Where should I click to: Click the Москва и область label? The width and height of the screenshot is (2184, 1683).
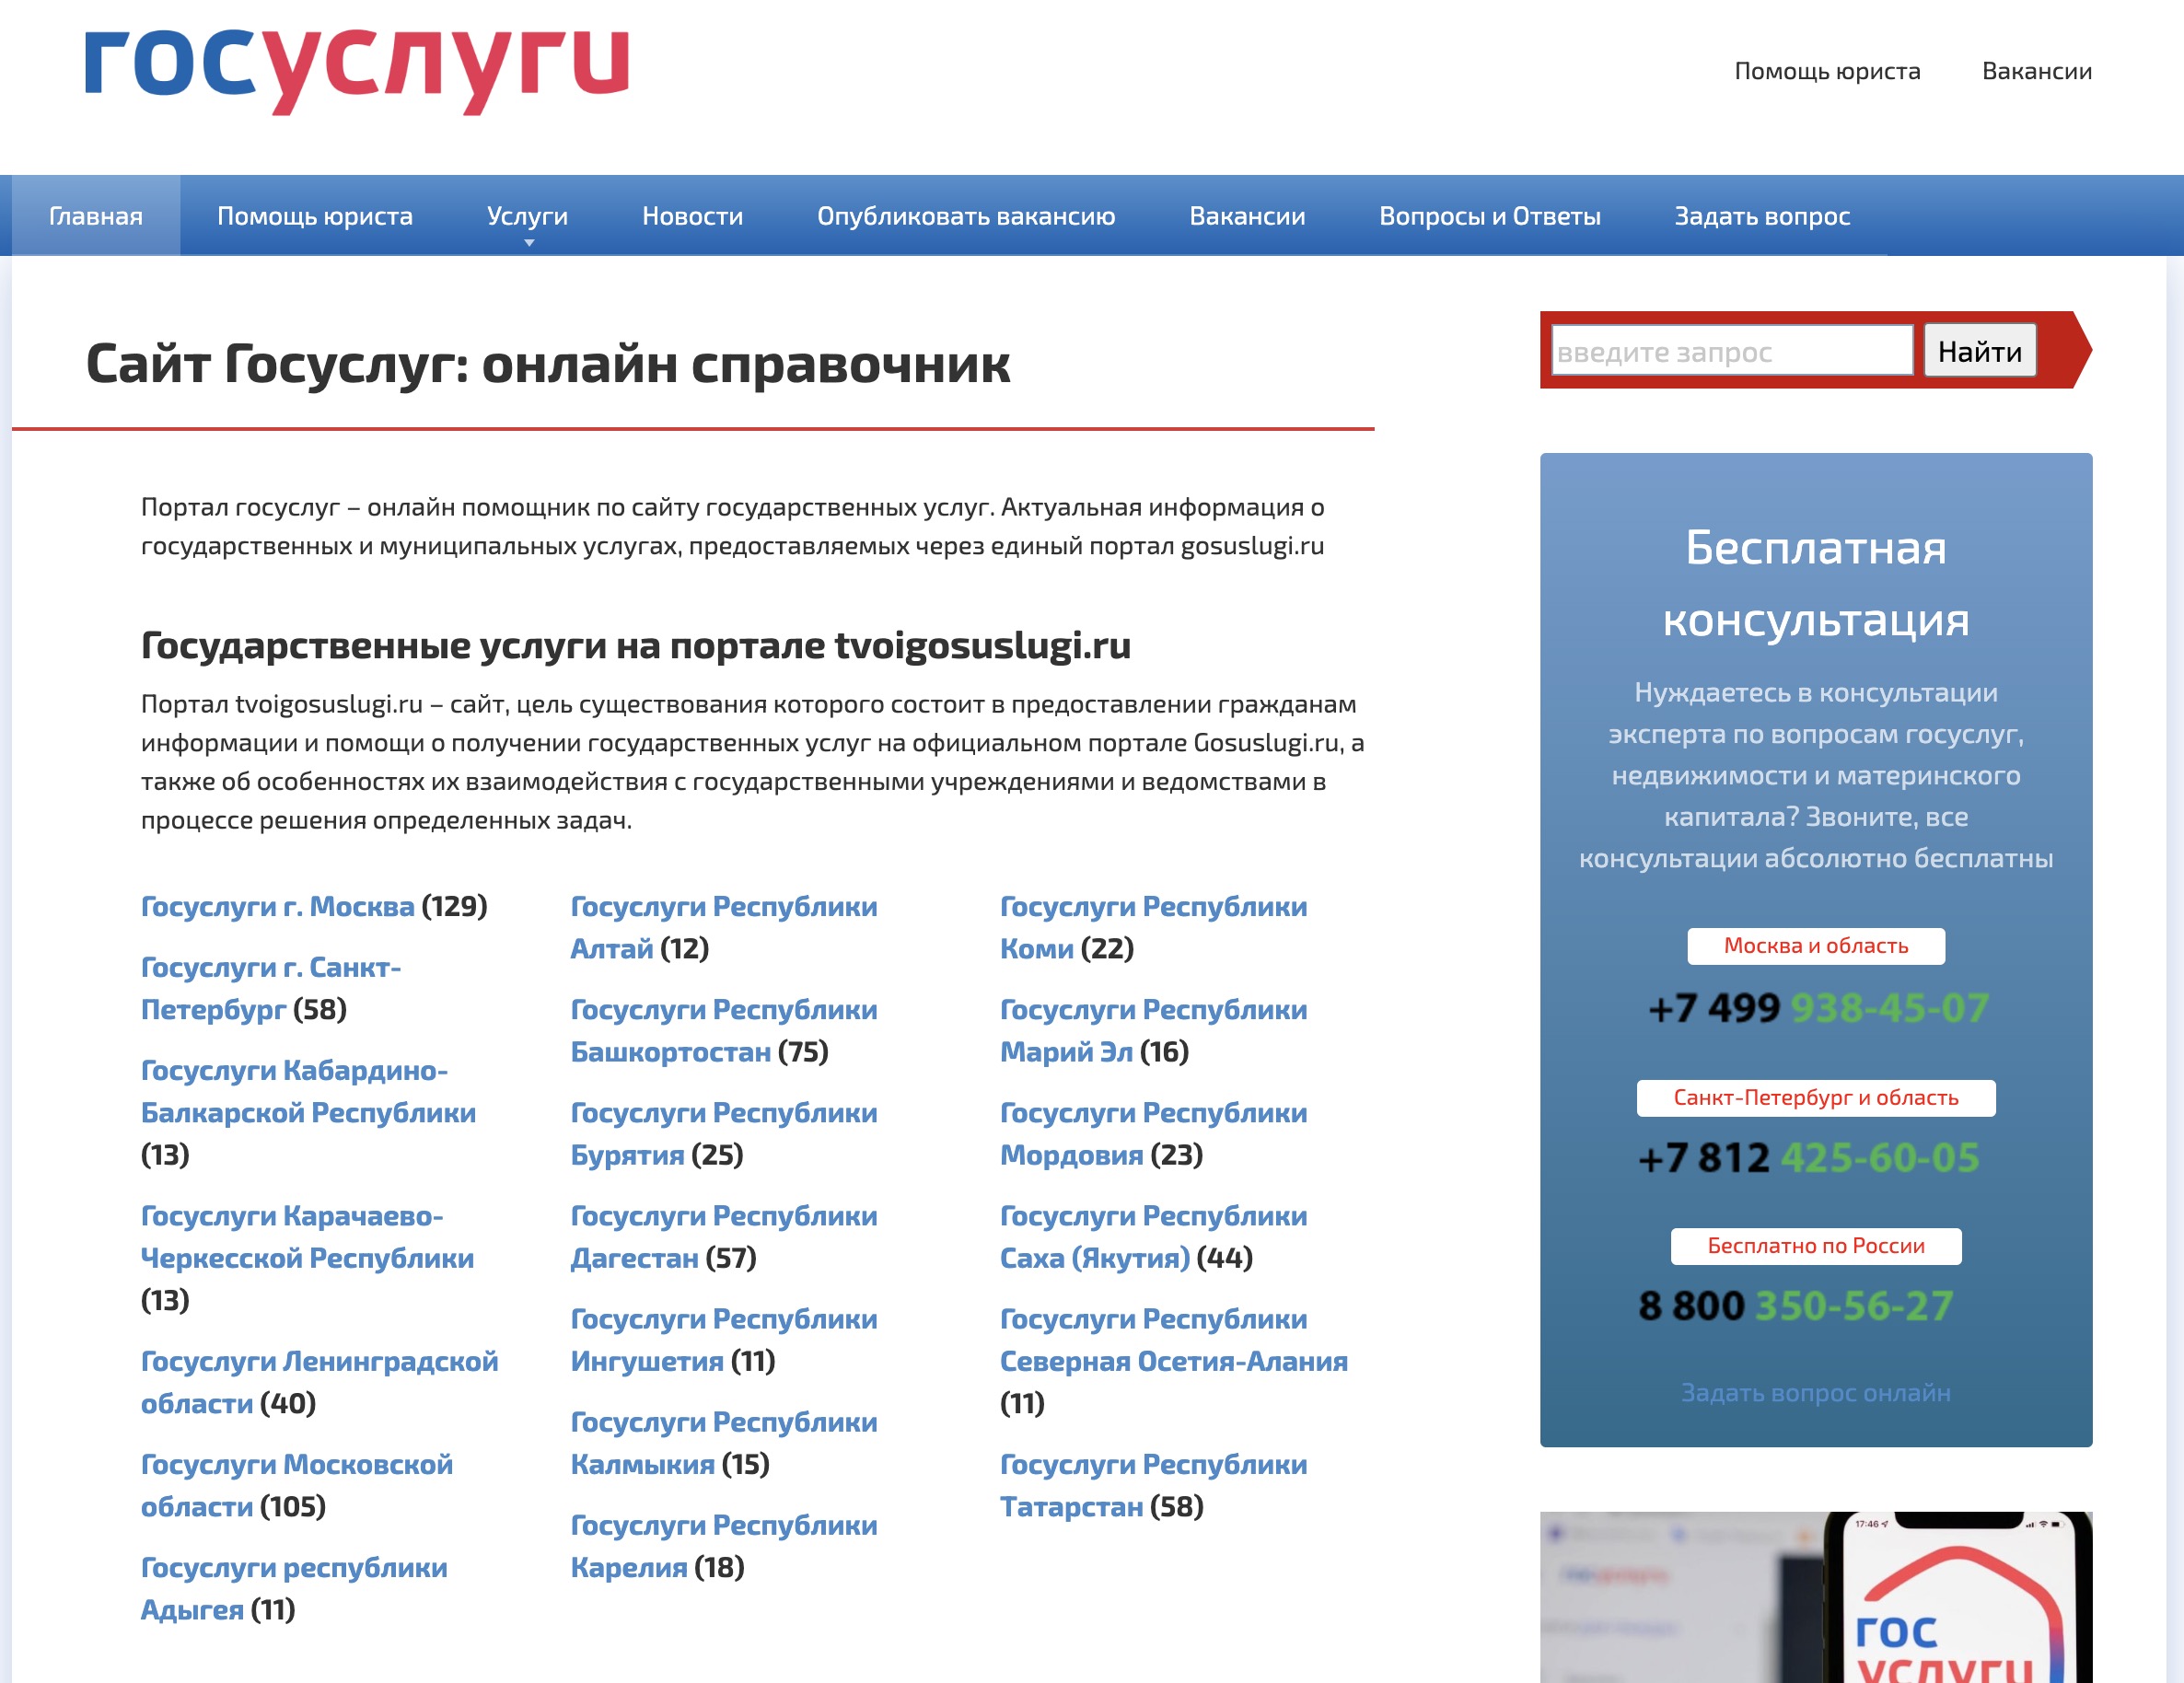1816,946
